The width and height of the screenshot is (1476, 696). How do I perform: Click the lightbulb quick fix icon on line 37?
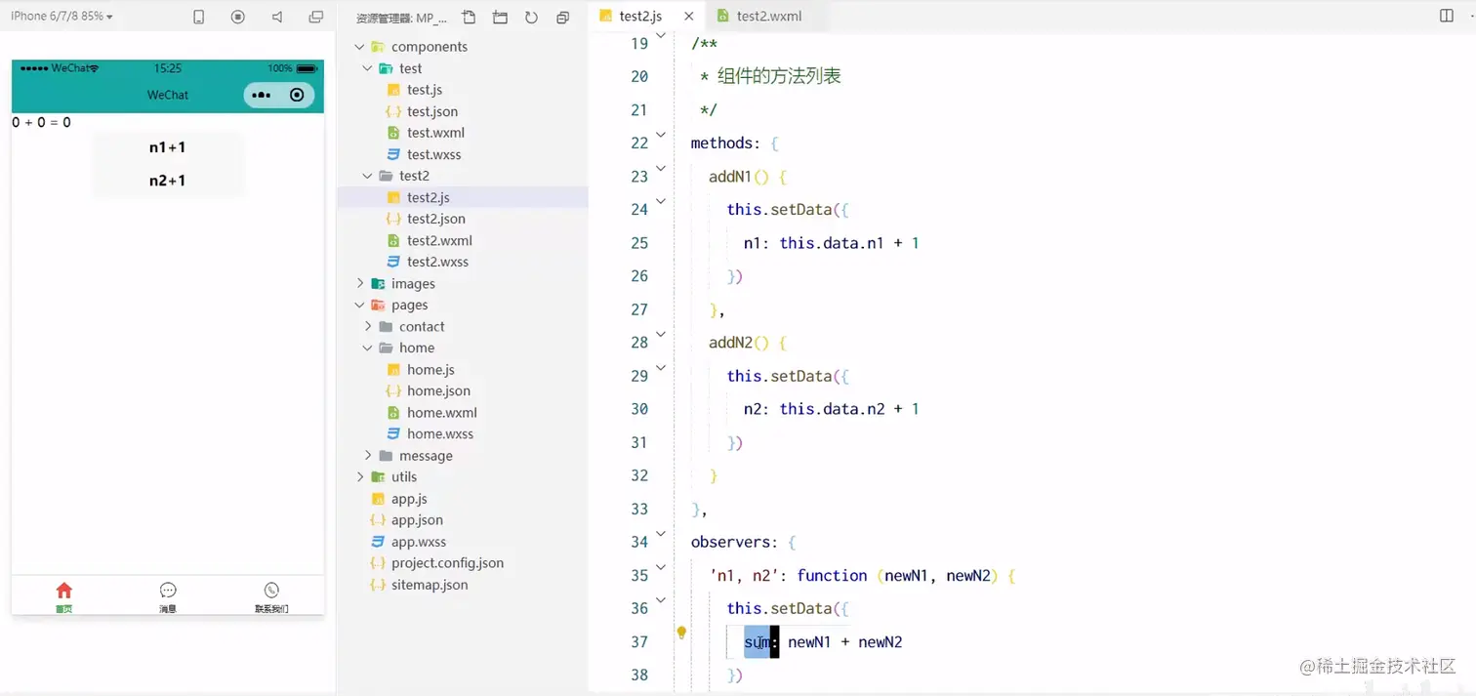tap(681, 633)
